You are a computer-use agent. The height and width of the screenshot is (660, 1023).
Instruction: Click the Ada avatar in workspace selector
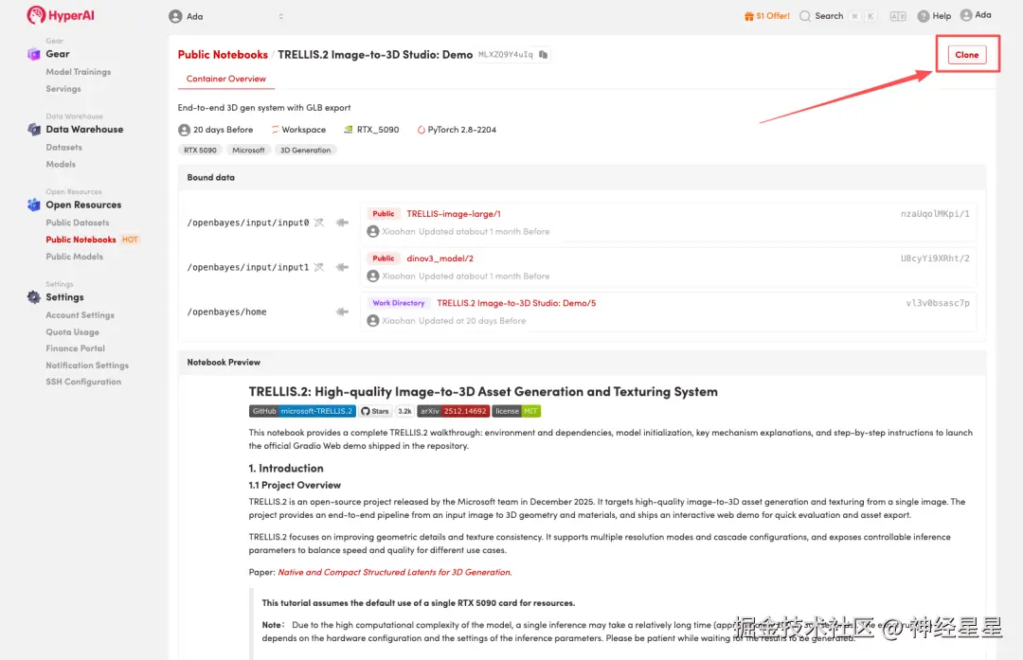(175, 16)
